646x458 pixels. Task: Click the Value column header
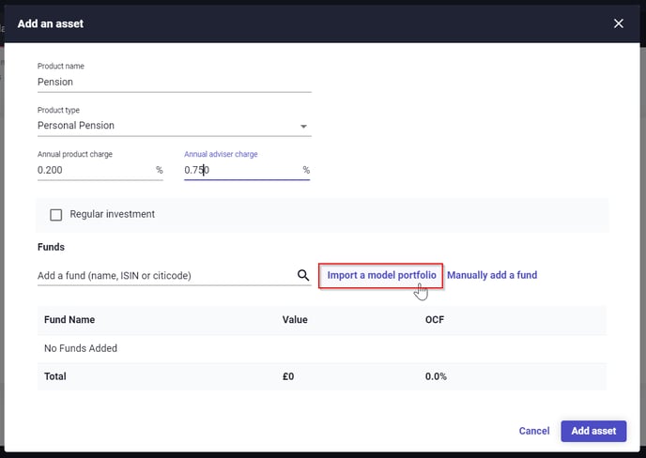coord(295,320)
